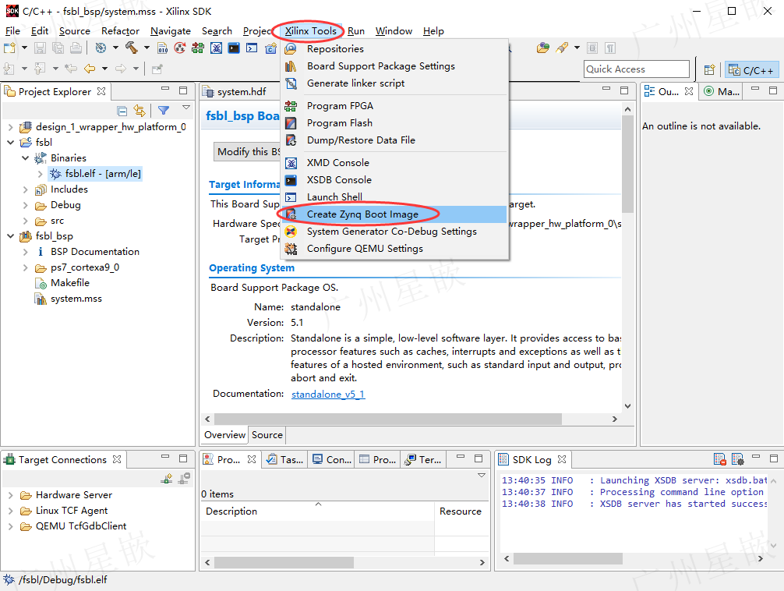Expand the Hardware Server connection node
The width and height of the screenshot is (784, 591).
10,495
